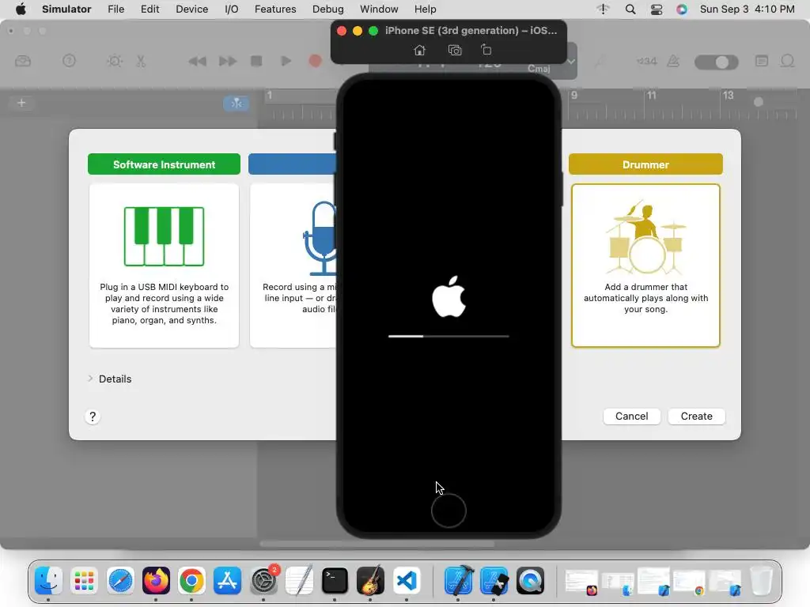Open GarageBand Smart Controls dial icon
810x607 pixels.
point(115,62)
